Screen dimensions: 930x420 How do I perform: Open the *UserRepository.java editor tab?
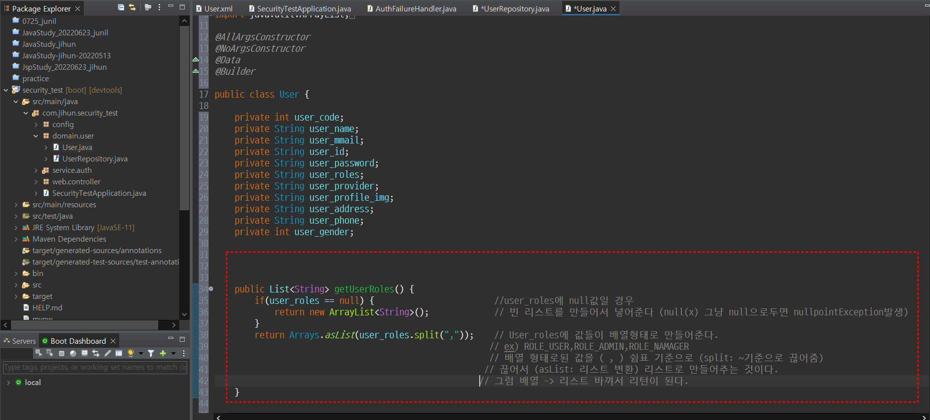pyautogui.click(x=511, y=8)
